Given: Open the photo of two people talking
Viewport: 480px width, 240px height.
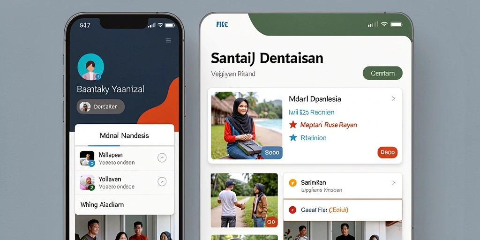Looking at the screenshot, I should pyautogui.click(x=244, y=200).
